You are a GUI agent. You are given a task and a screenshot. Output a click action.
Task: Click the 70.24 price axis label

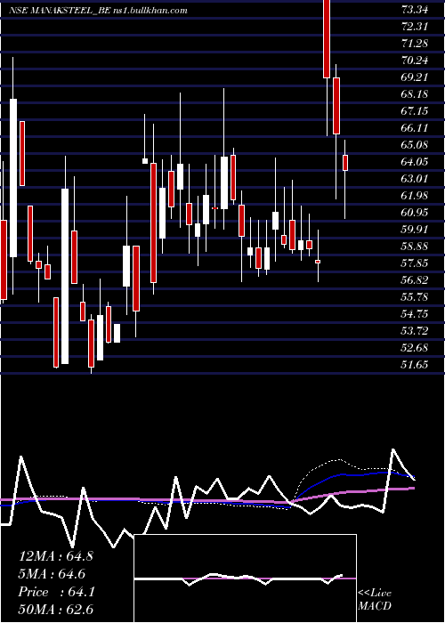(x=415, y=60)
